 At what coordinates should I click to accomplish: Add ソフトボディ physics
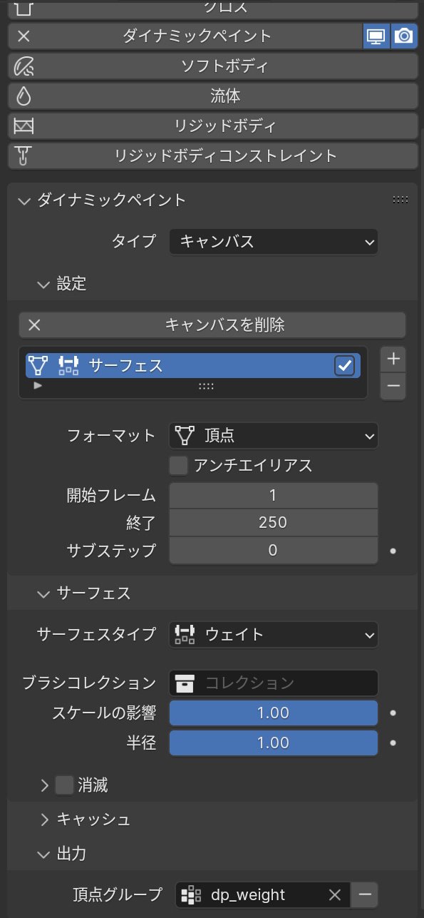212,66
